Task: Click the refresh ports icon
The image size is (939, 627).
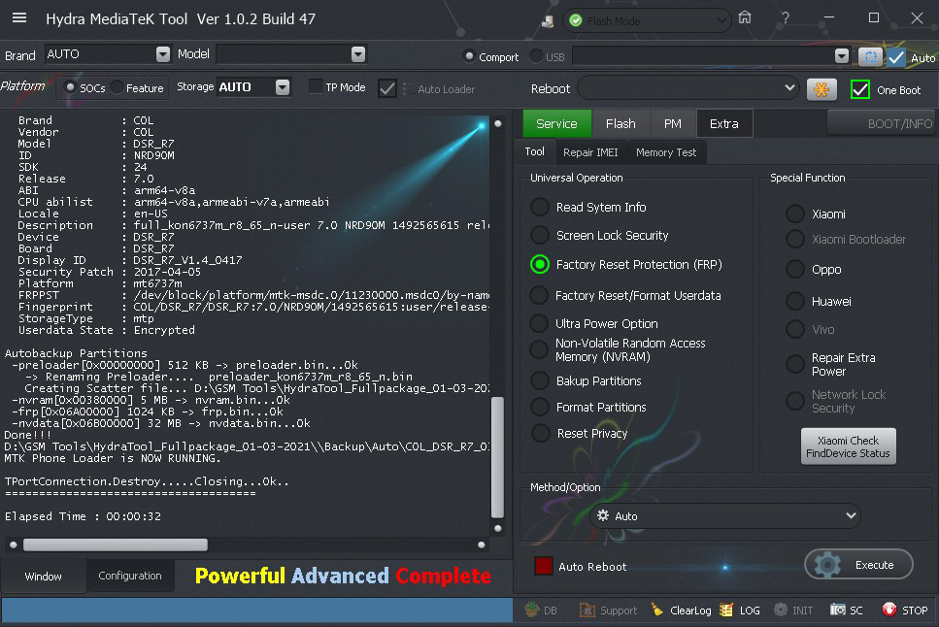Action: [x=870, y=57]
